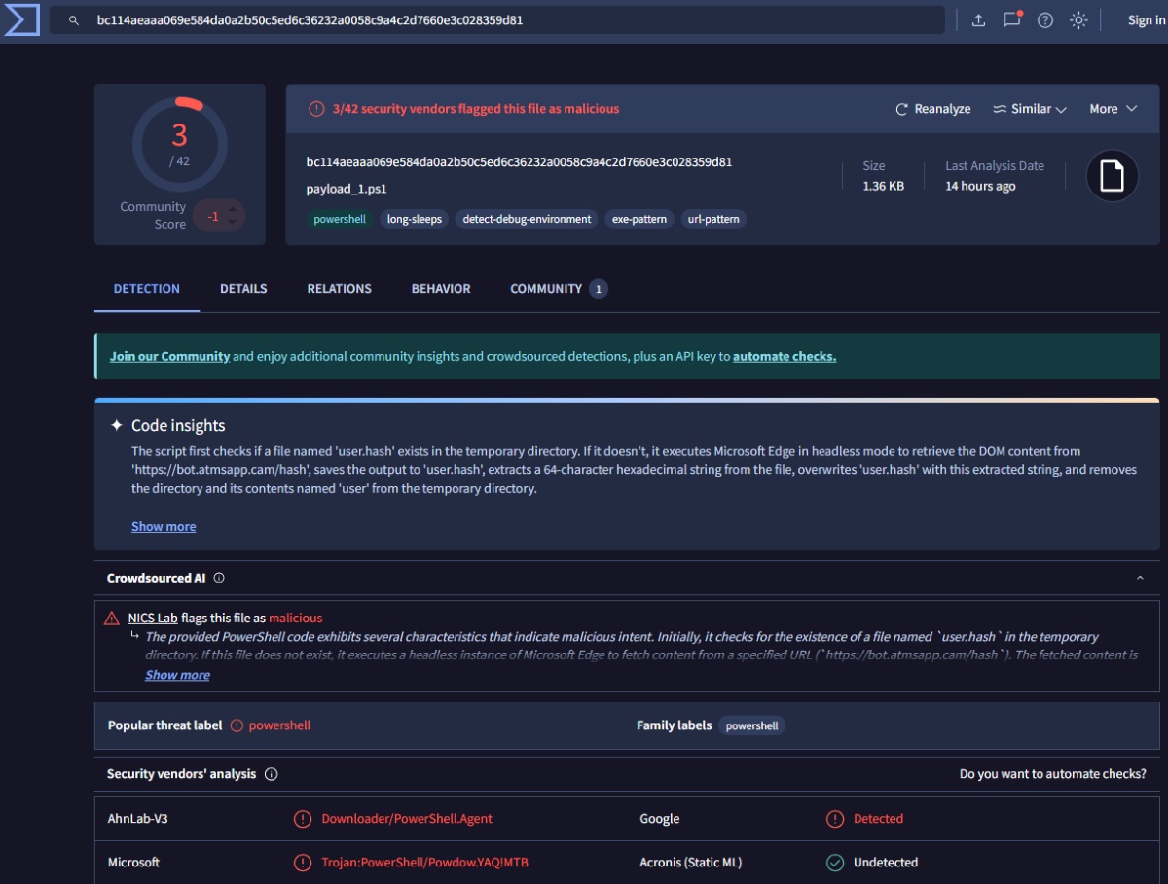Click the VirusTotal logo in the top-left
Viewport: 1168px width, 884px height.
coord(21,19)
